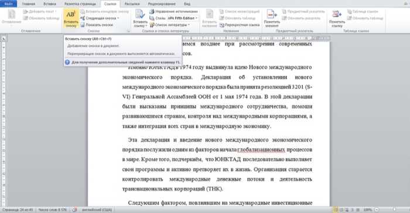This screenshot has height=213, width=410.
Task: Open the Файл (File) tab
Action: point(8,4)
